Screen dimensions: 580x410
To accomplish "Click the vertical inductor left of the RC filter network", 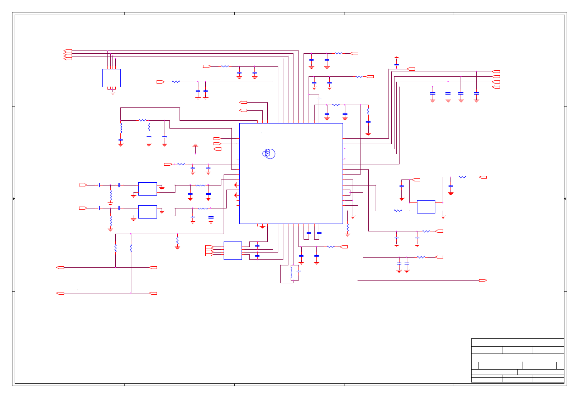I will [121, 127].
